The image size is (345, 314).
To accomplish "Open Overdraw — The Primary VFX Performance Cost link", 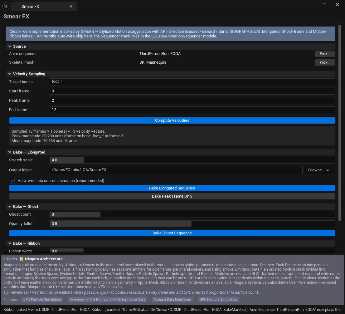I will pos(107,299).
